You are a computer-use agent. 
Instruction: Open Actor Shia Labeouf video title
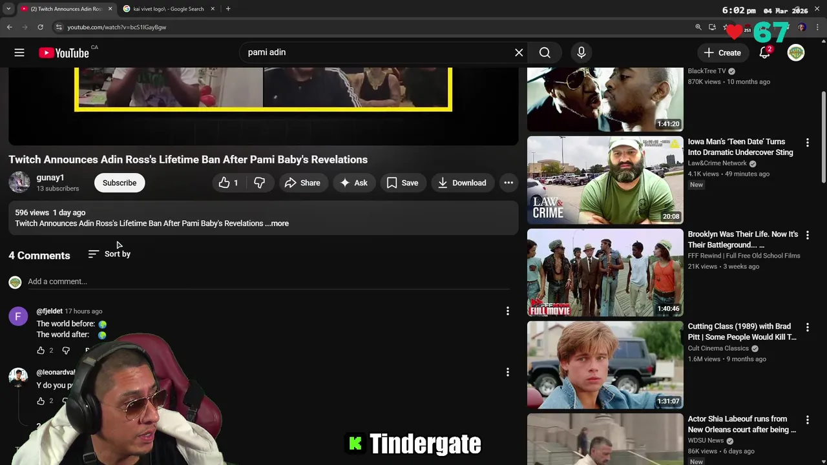coord(742,424)
